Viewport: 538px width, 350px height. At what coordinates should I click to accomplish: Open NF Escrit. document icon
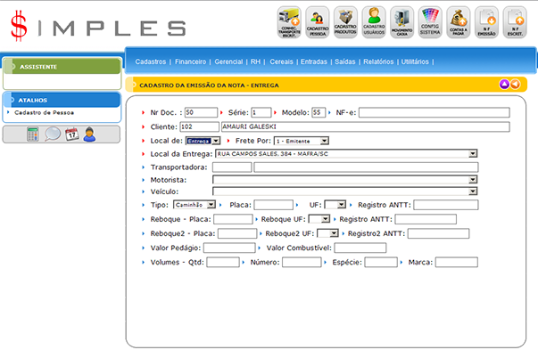(515, 22)
